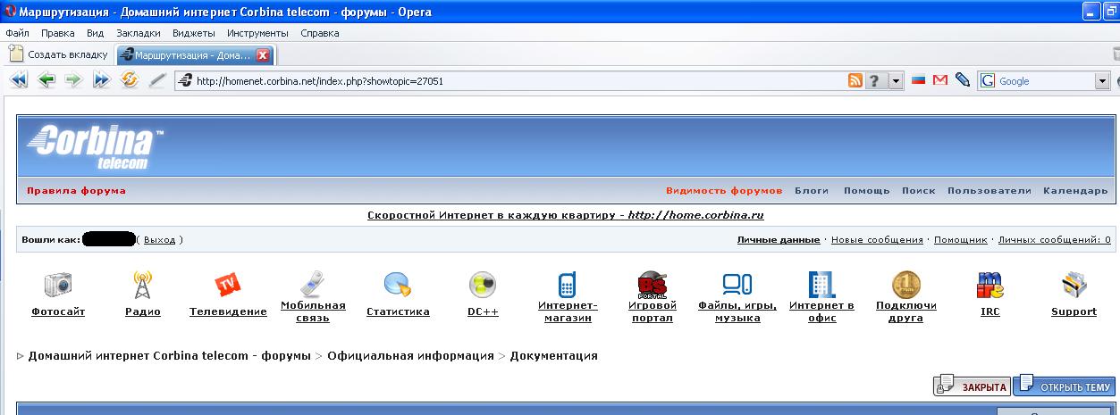Open the Виджеты menu
The height and width of the screenshot is (415, 1120).
(x=194, y=33)
